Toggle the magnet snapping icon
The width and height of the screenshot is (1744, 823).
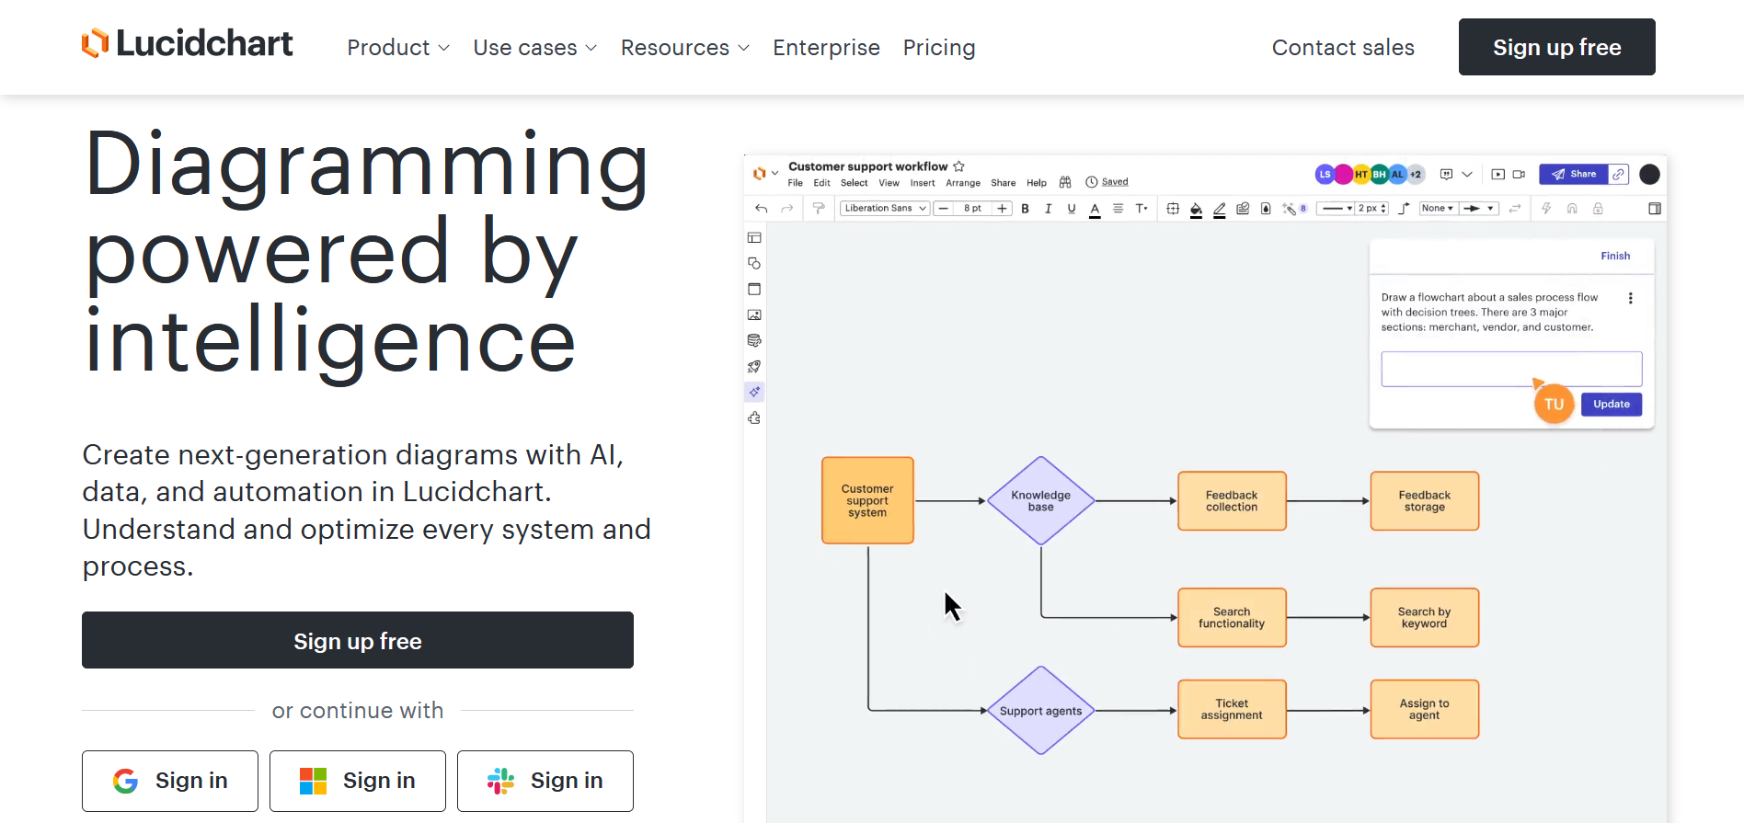(x=1572, y=209)
